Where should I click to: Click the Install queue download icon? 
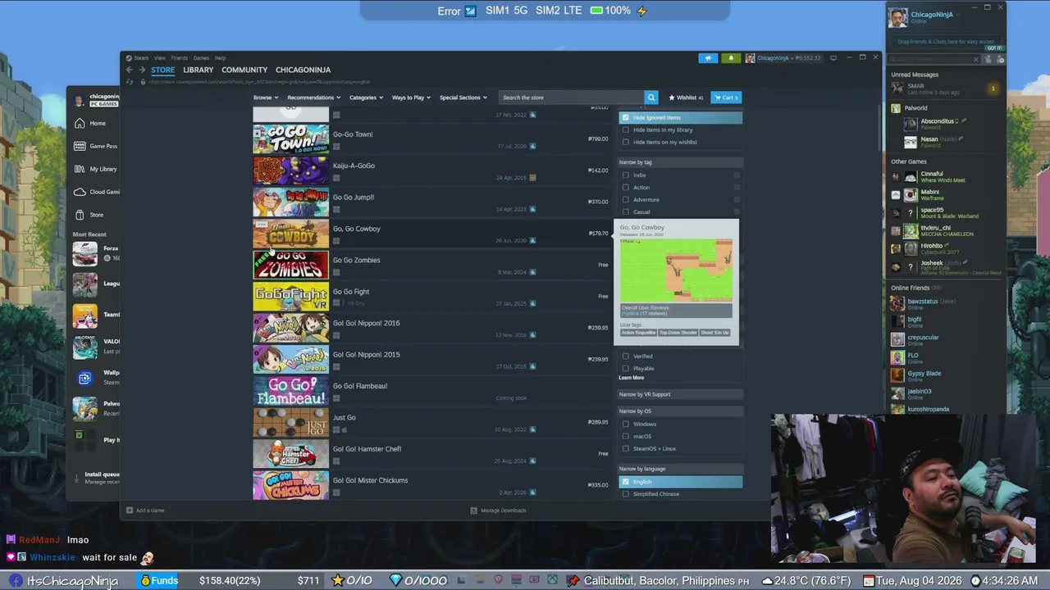[x=77, y=478]
